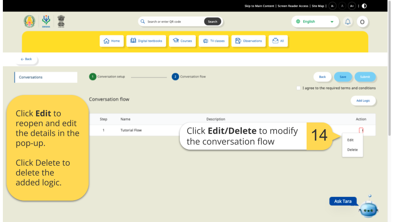Click the notification bell icon
This screenshot has width=394, height=222.
[348, 22]
